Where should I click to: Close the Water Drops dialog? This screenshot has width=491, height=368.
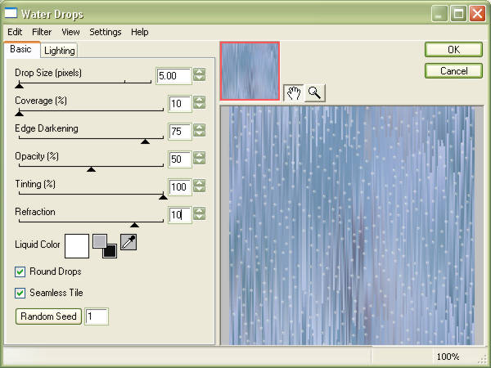477,14
